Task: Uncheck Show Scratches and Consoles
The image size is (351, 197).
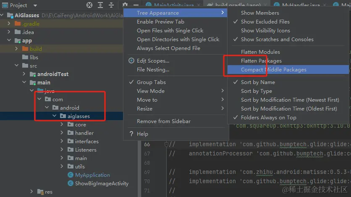Action: (277, 39)
